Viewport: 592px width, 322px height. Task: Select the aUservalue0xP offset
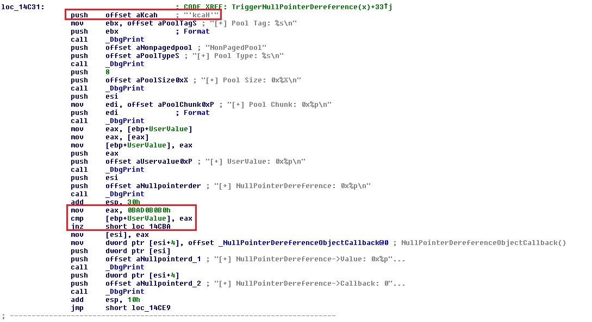click(164, 162)
